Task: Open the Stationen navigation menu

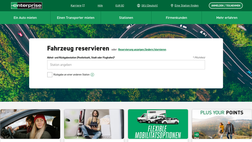Action: (x=126, y=18)
